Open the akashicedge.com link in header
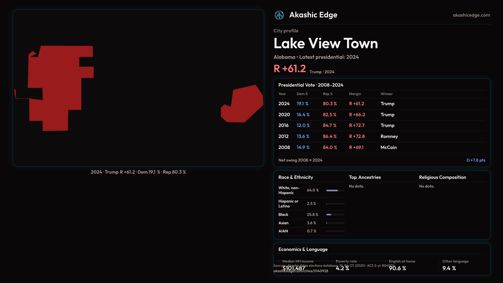Screen dimensions: 503x283 click(471, 15)
